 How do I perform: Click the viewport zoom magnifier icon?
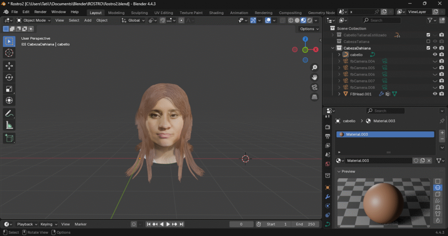coord(314,67)
